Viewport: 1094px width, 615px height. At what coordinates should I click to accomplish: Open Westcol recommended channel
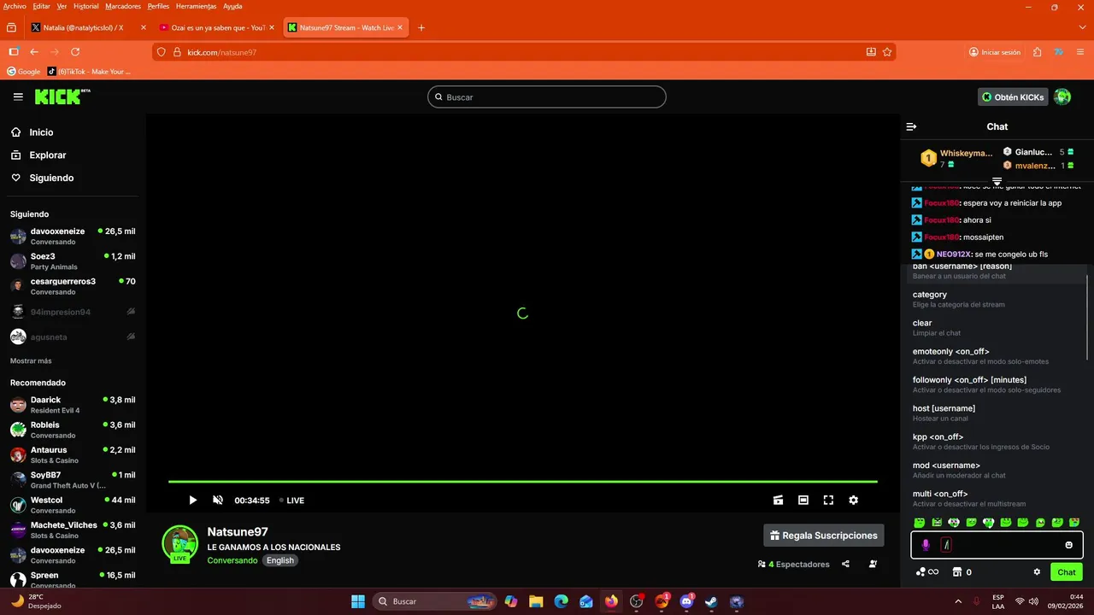click(x=73, y=505)
